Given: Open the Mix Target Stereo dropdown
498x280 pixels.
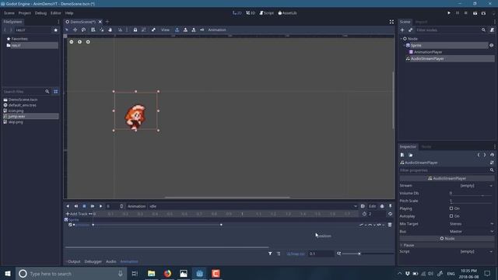Looking at the screenshot, I should tap(472, 224).
